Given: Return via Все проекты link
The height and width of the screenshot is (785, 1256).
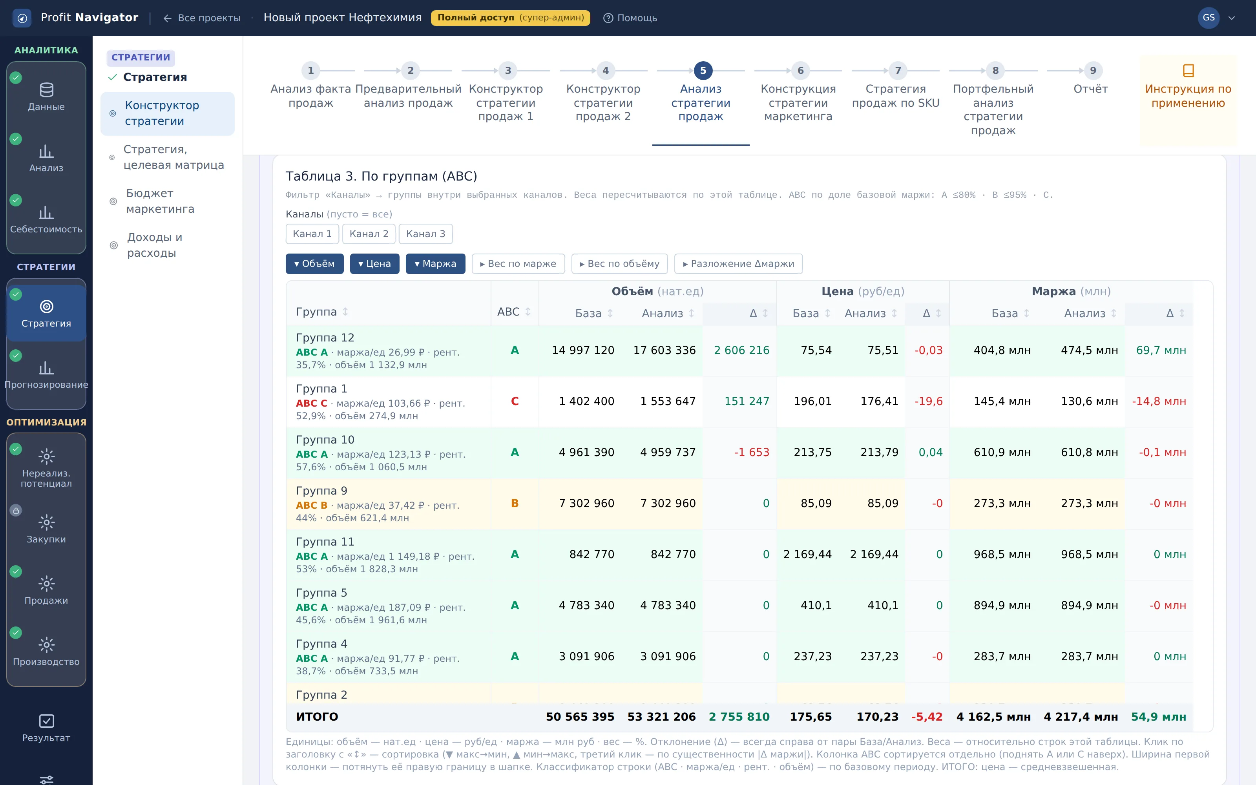Looking at the screenshot, I should pos(202,18).
